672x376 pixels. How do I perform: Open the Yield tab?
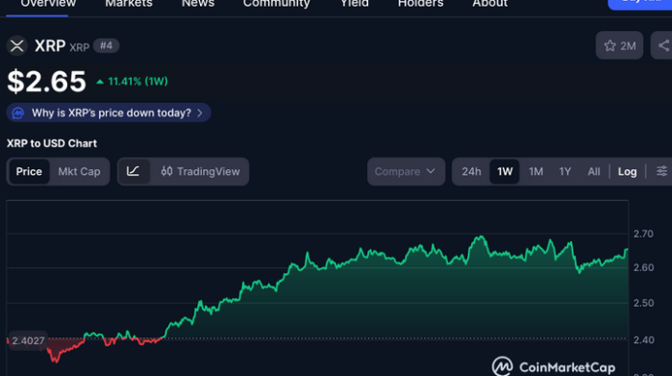(x=355, y=4)
